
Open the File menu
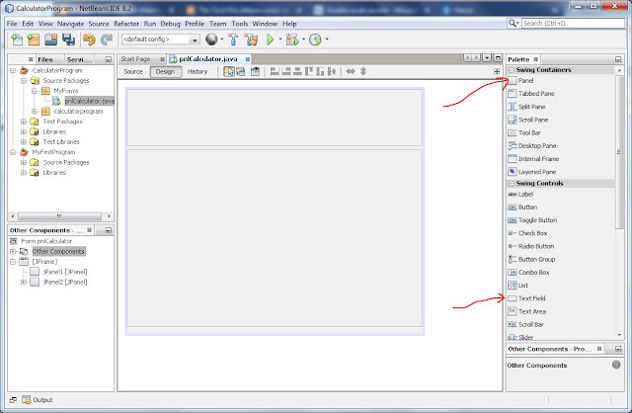tap(12, 24)
